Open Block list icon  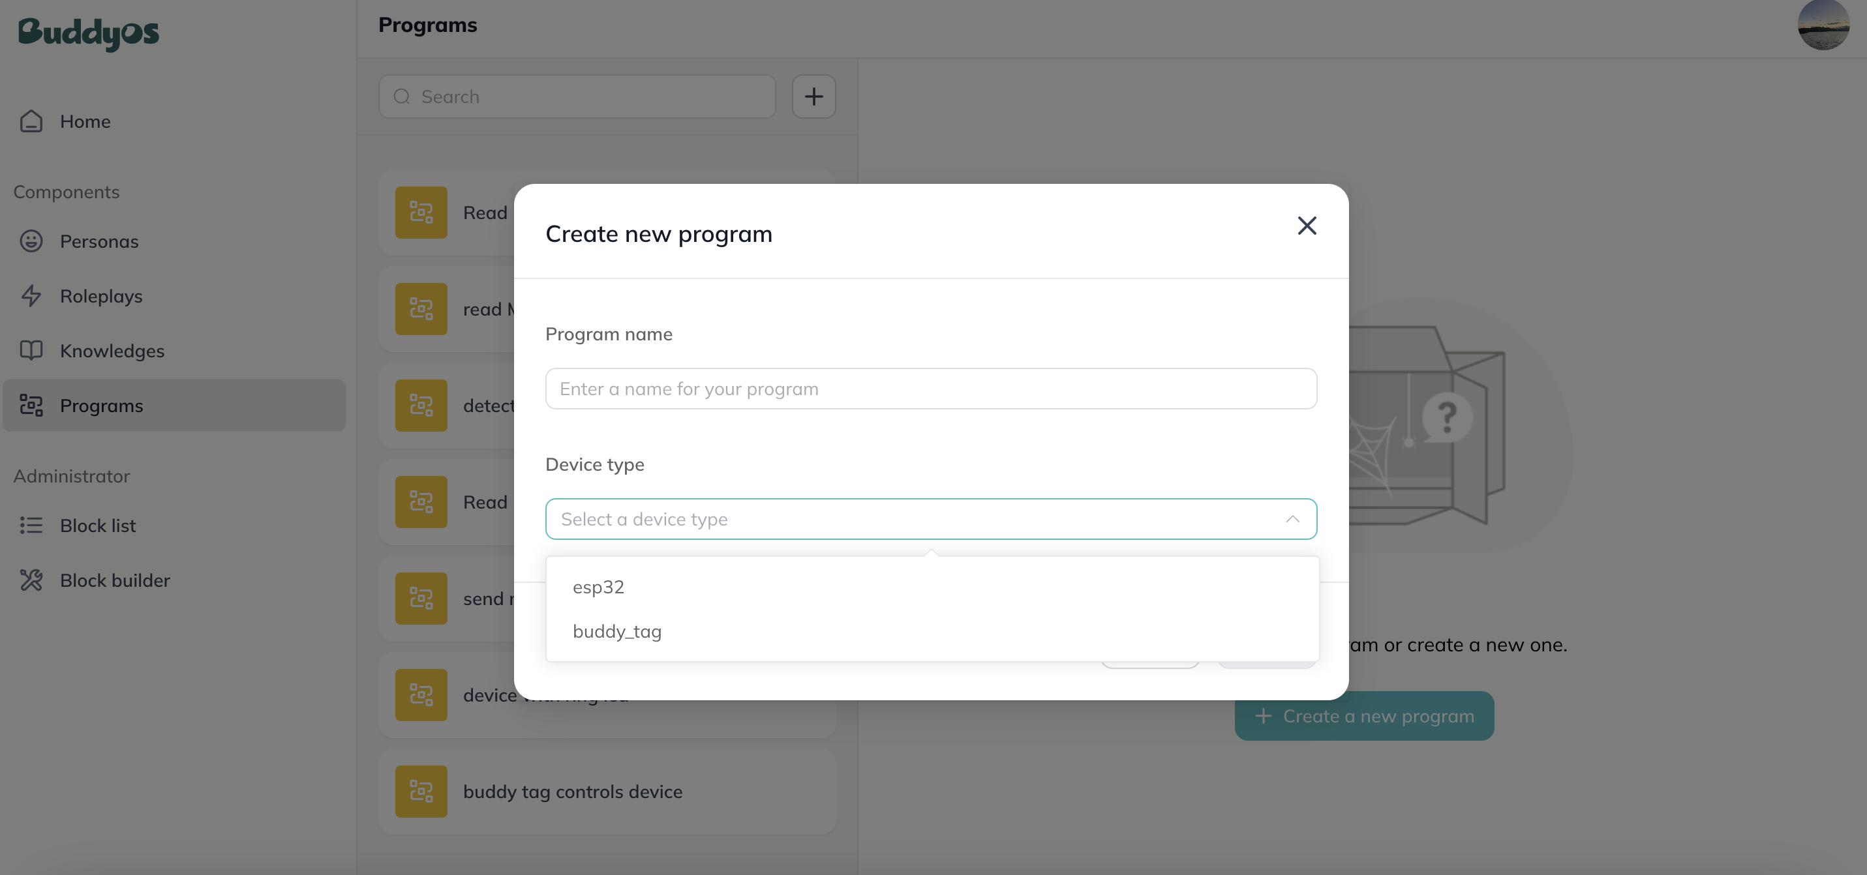pyautogui.click(x=31, y=526)
